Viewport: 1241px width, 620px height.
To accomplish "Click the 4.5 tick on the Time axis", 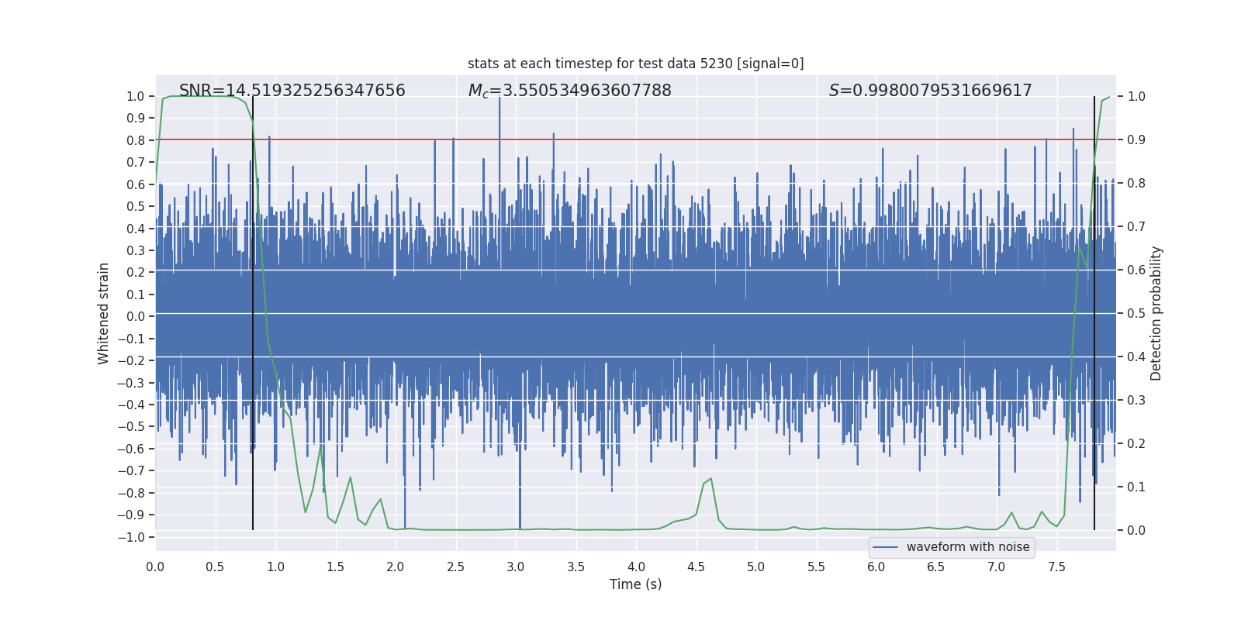I will [697, 567].
